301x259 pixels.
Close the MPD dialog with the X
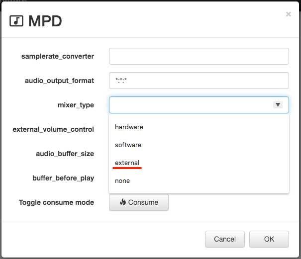[x=289, y=14]
